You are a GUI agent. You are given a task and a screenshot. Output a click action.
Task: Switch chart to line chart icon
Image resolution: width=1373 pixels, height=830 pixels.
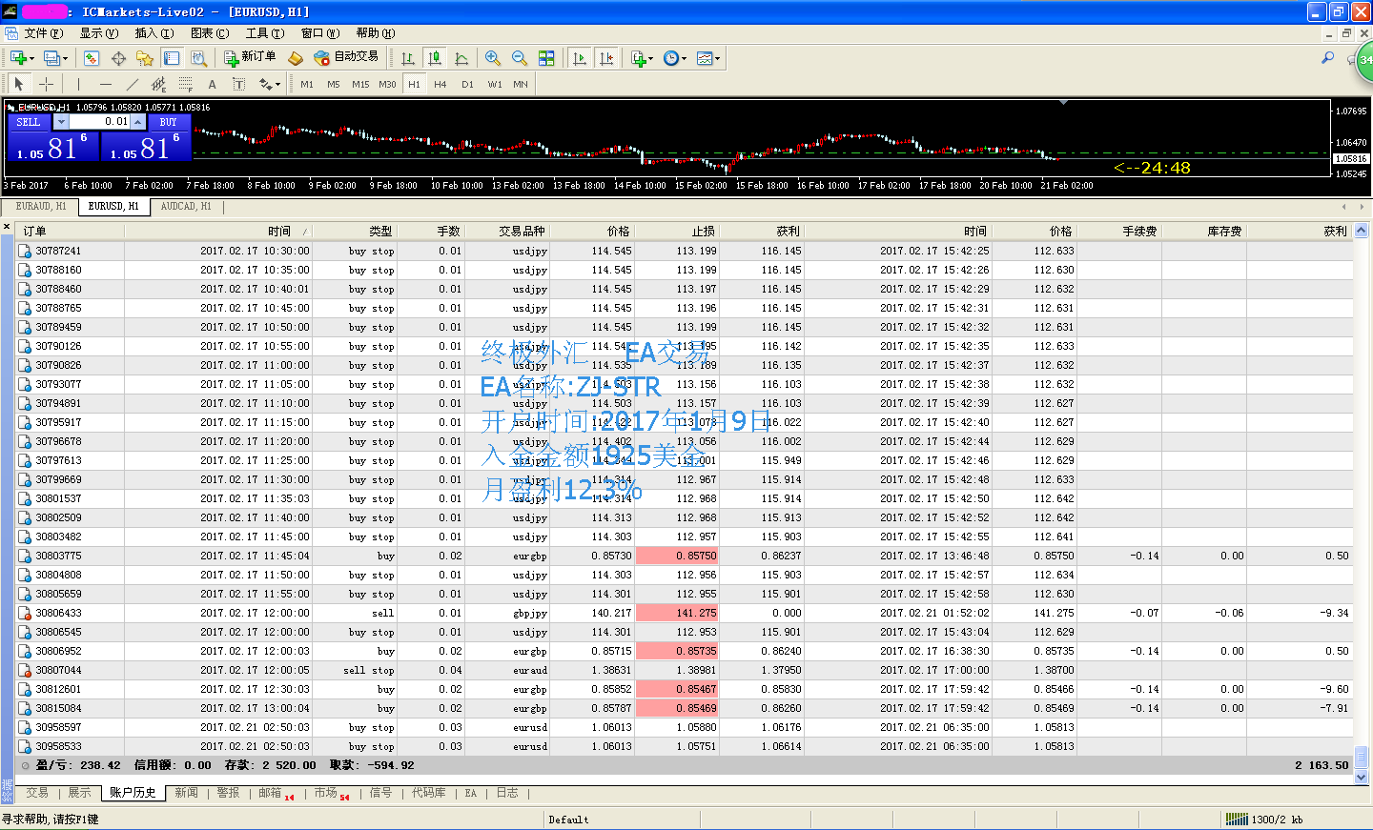461,58
